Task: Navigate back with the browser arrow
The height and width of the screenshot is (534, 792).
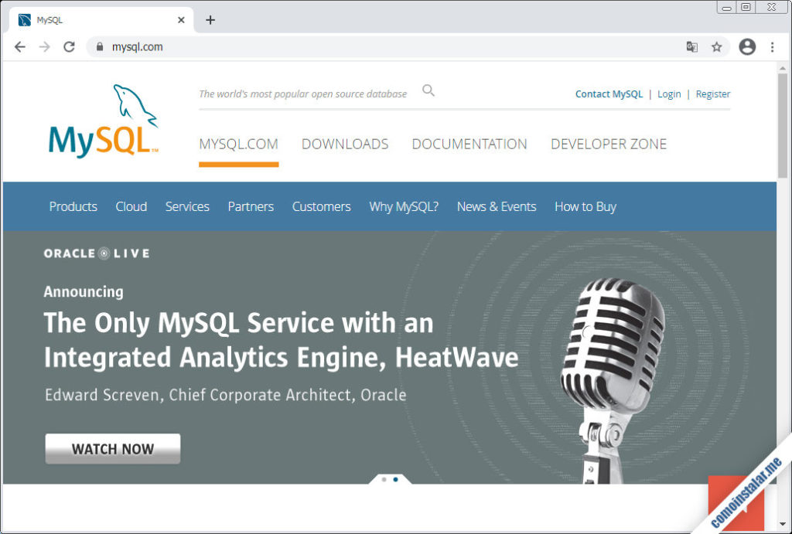Action: (x=20, y=47)
